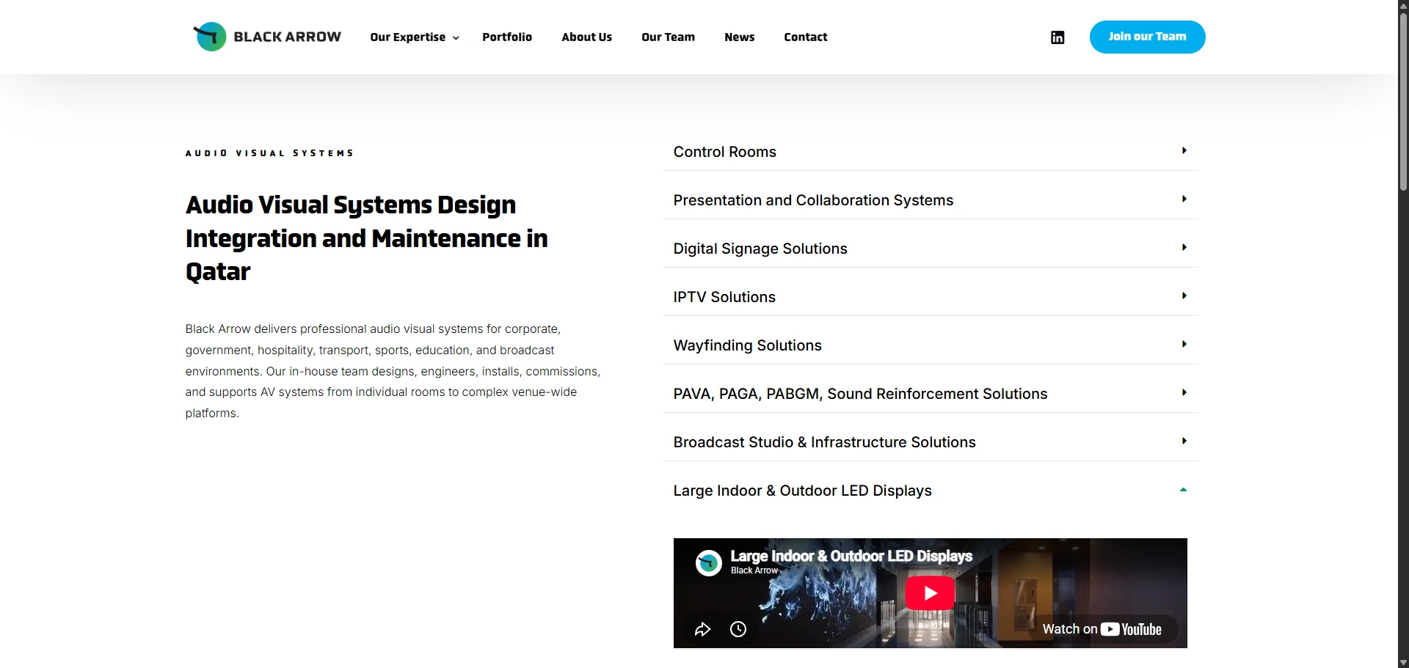Click the video share arrow icon
The image size is (1409, 668).
pyautogui.click(x=702, y=629)
